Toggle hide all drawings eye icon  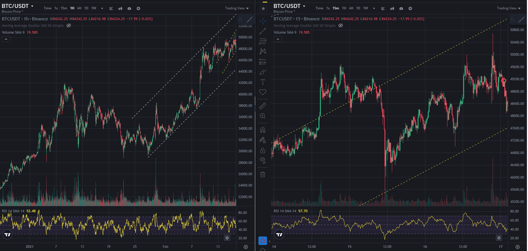pos(263,160)
